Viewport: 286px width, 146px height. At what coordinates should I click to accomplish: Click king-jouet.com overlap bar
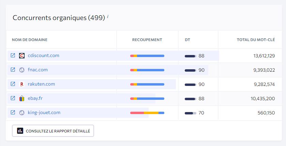147,113
